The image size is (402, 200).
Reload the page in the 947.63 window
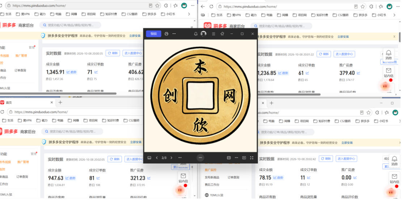(x=2, y=112)
